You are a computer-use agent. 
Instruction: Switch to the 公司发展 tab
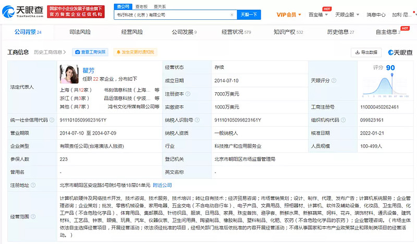click(x=184, y=32)
